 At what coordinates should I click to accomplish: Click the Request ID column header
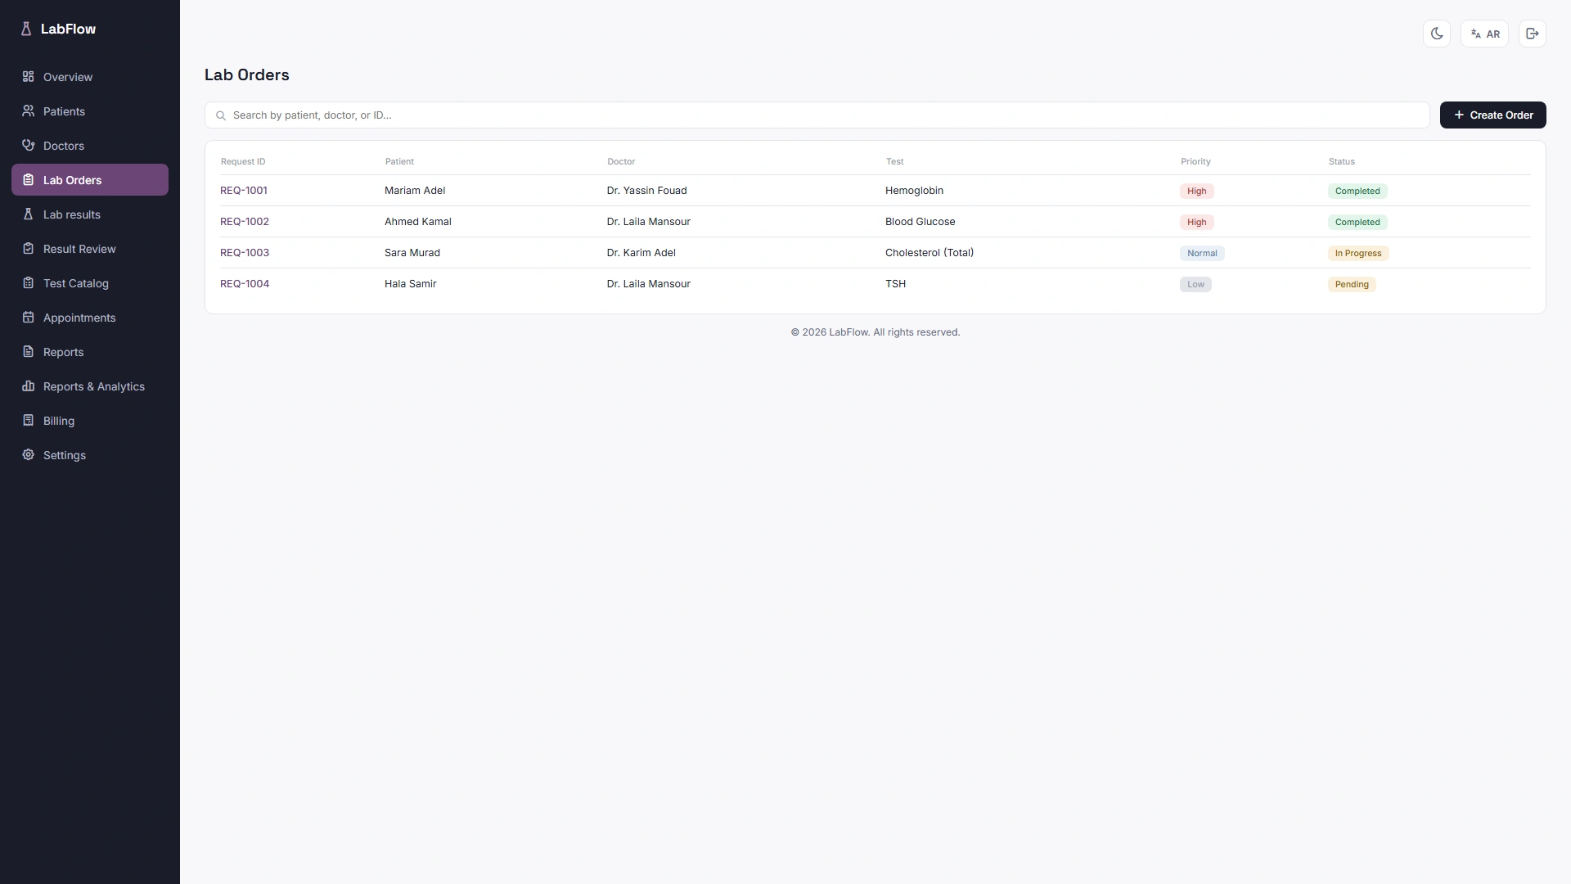click(x=243, y=161)
